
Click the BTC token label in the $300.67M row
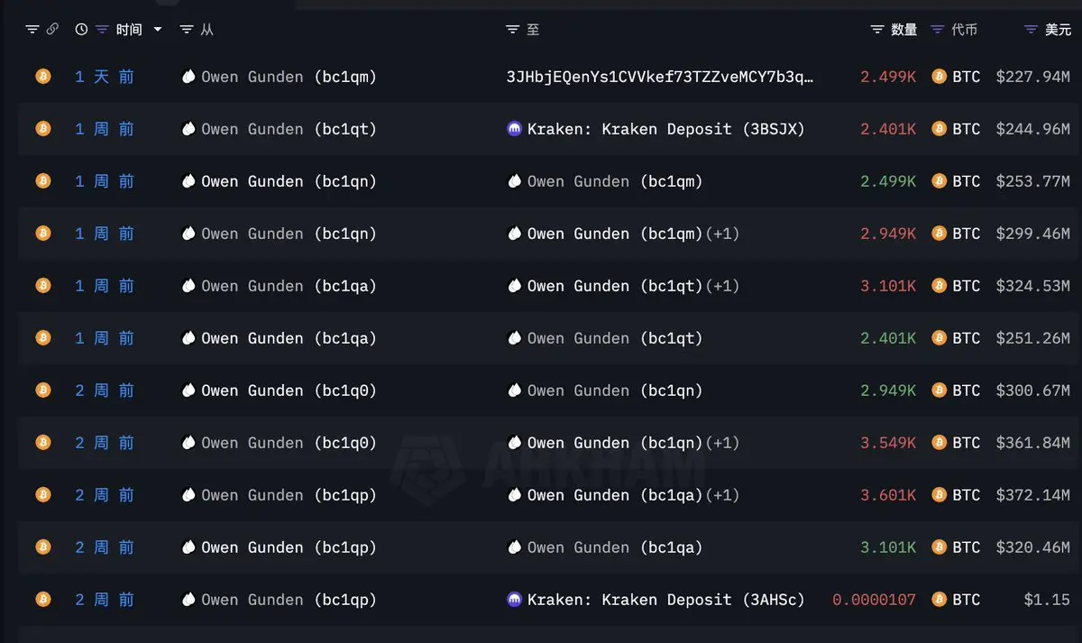[x=967, y=390]
